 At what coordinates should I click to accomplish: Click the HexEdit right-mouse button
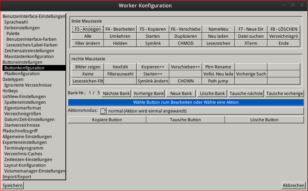pyautogui.click(x=120, y=67)
